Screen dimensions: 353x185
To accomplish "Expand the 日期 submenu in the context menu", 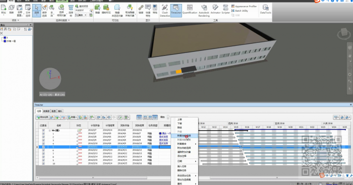I will point(187,161).
